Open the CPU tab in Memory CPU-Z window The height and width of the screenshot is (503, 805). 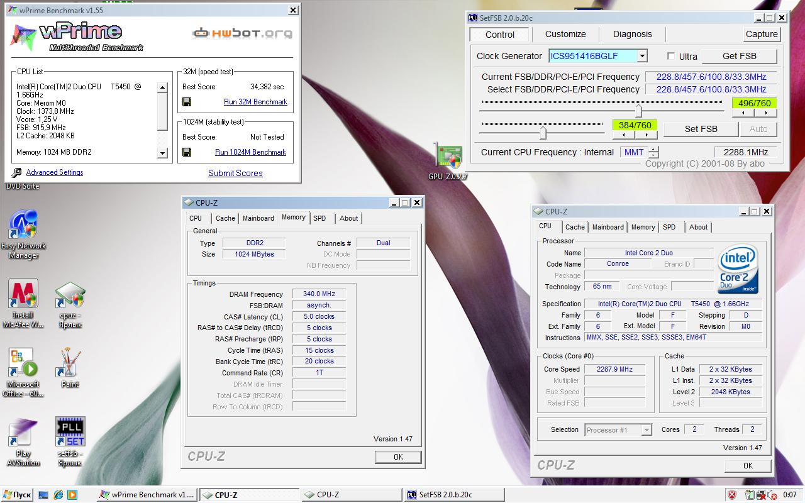[196, 218]
